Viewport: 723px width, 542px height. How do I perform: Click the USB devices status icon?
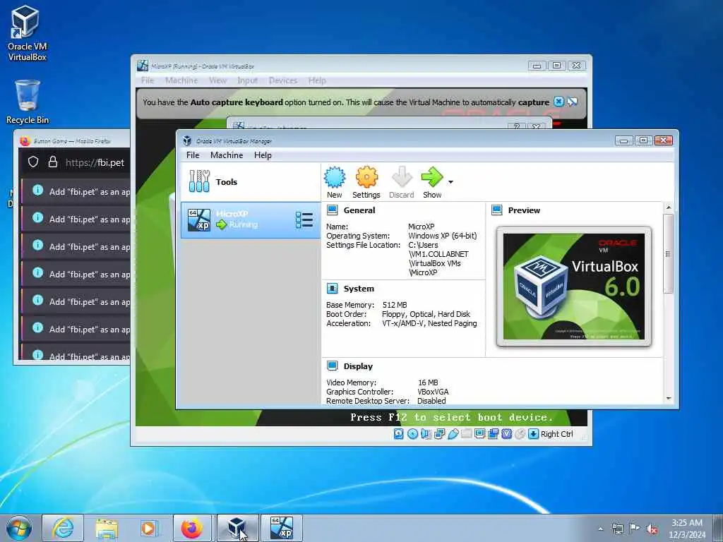click(x=453, y=434)
